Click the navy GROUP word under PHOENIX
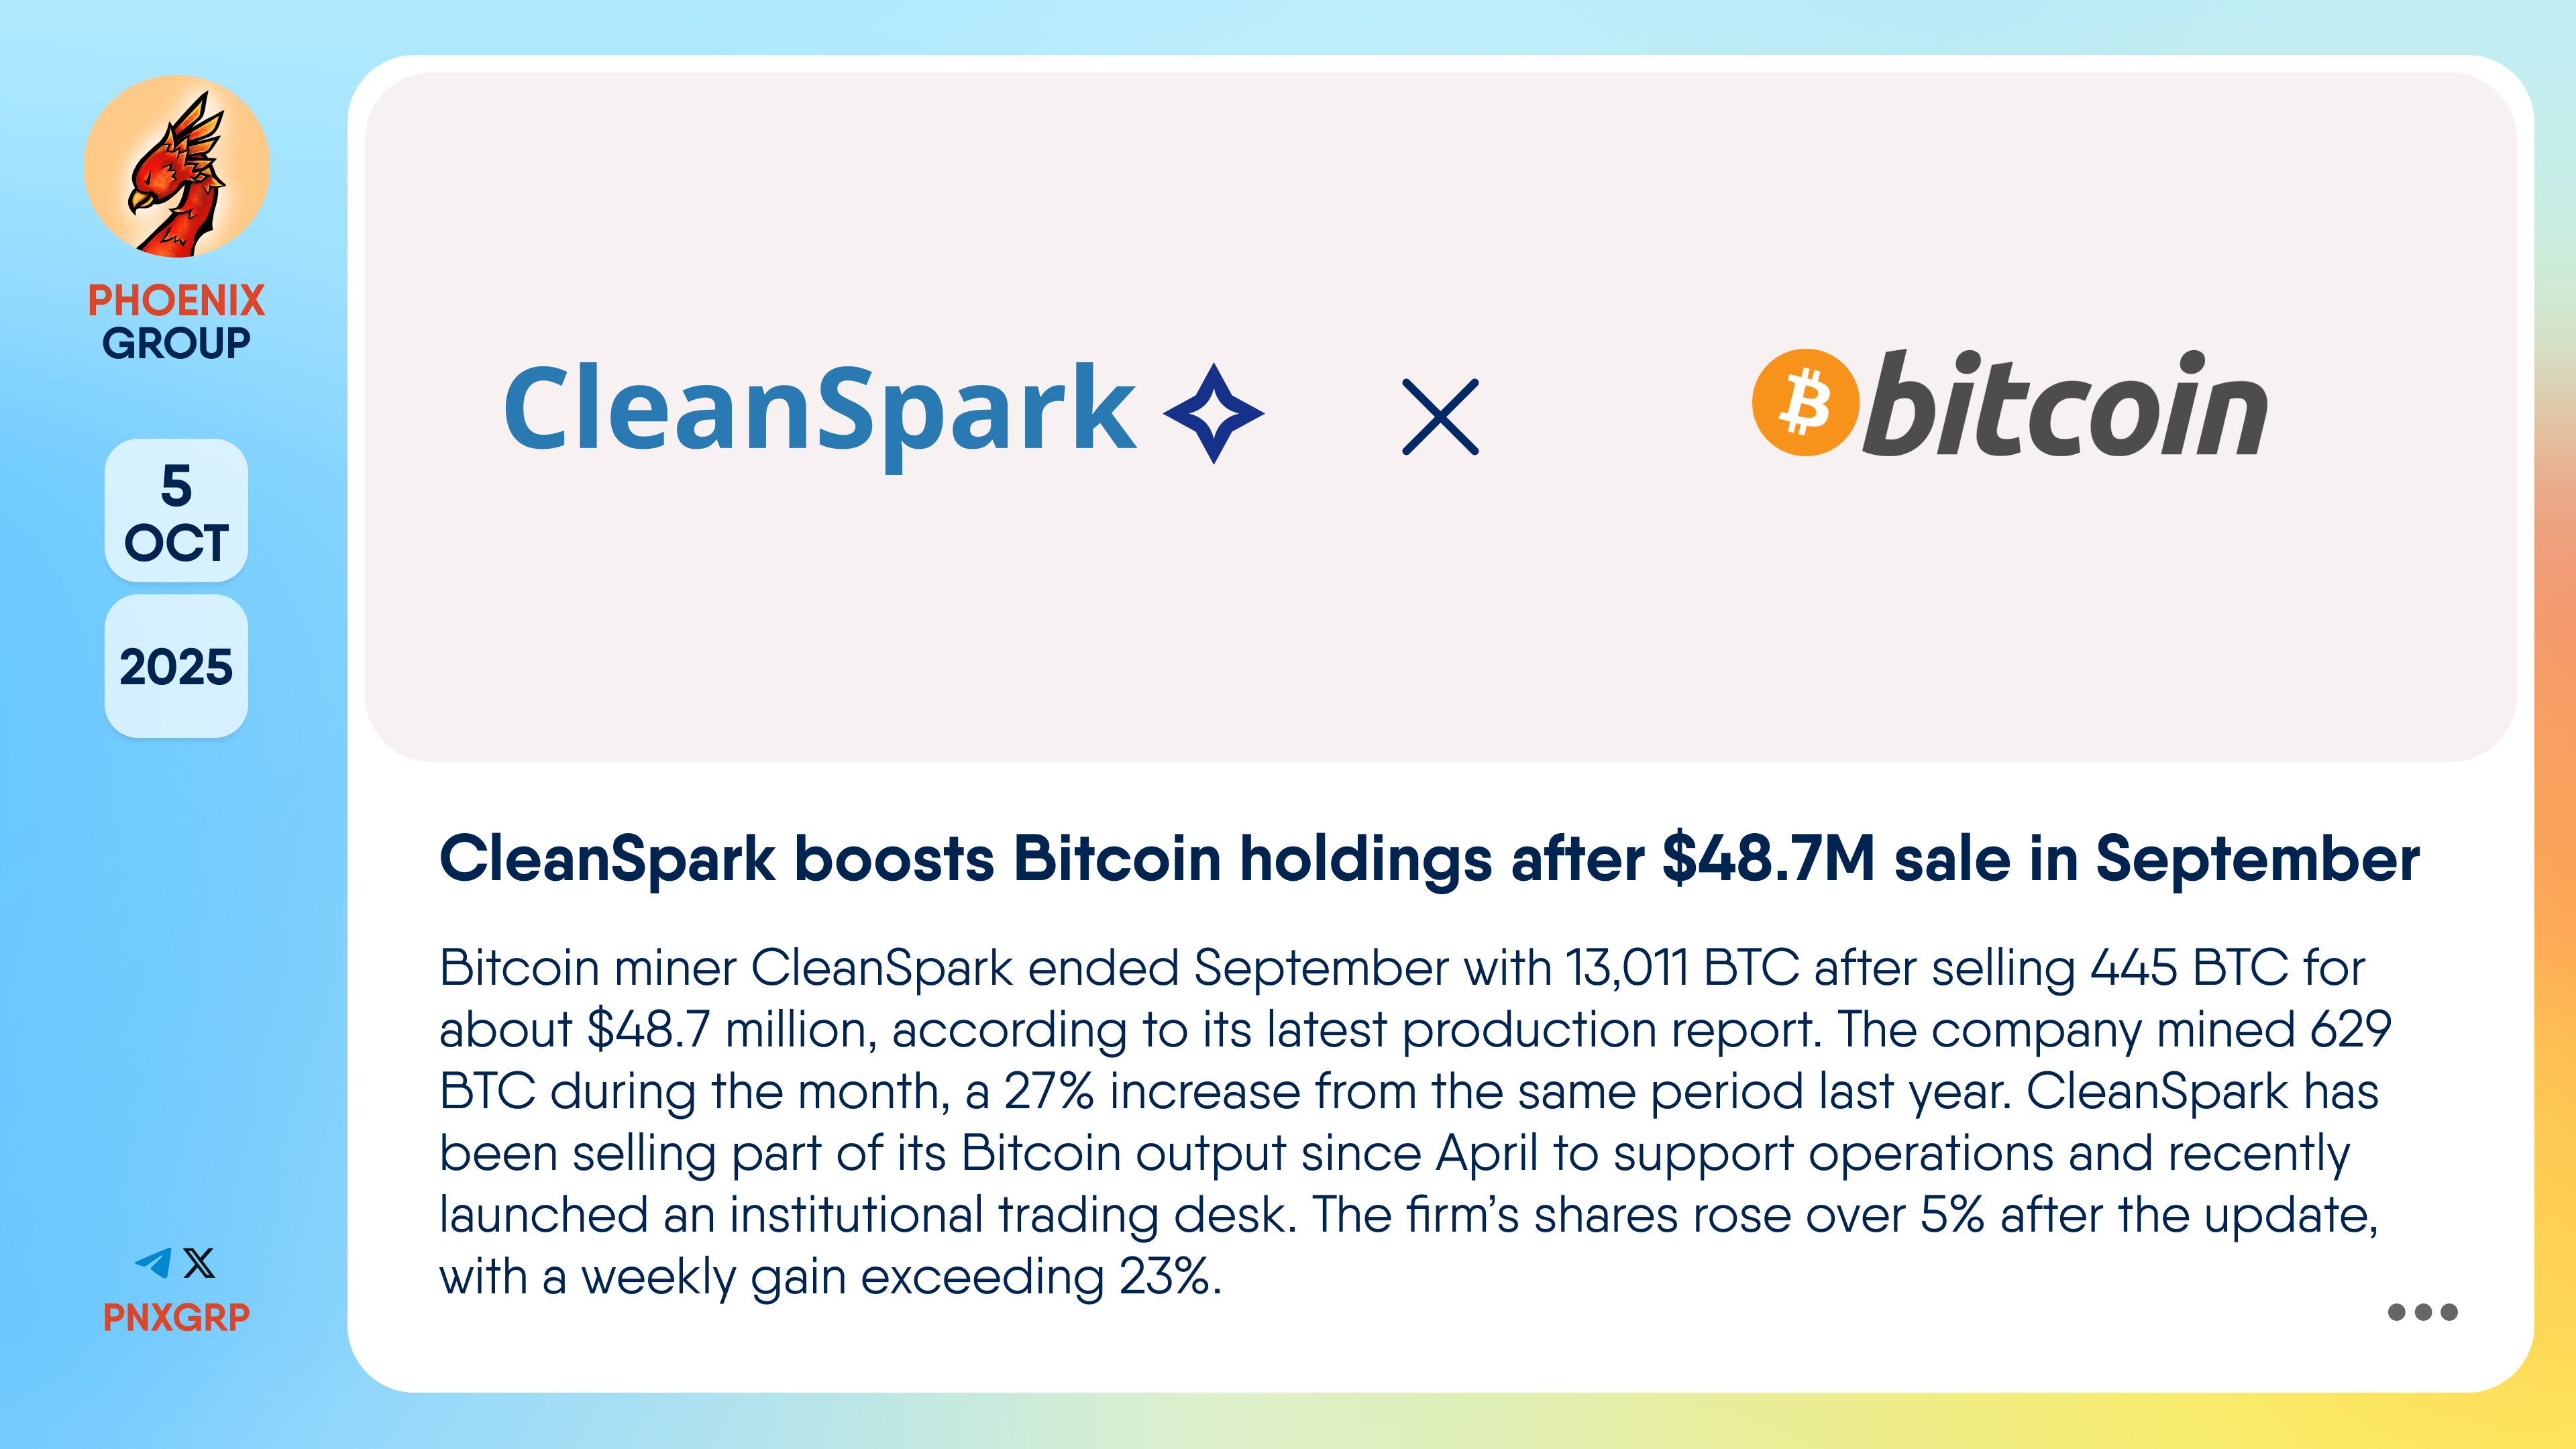Screen dimensions: 2576x1449 coord(176,344)
